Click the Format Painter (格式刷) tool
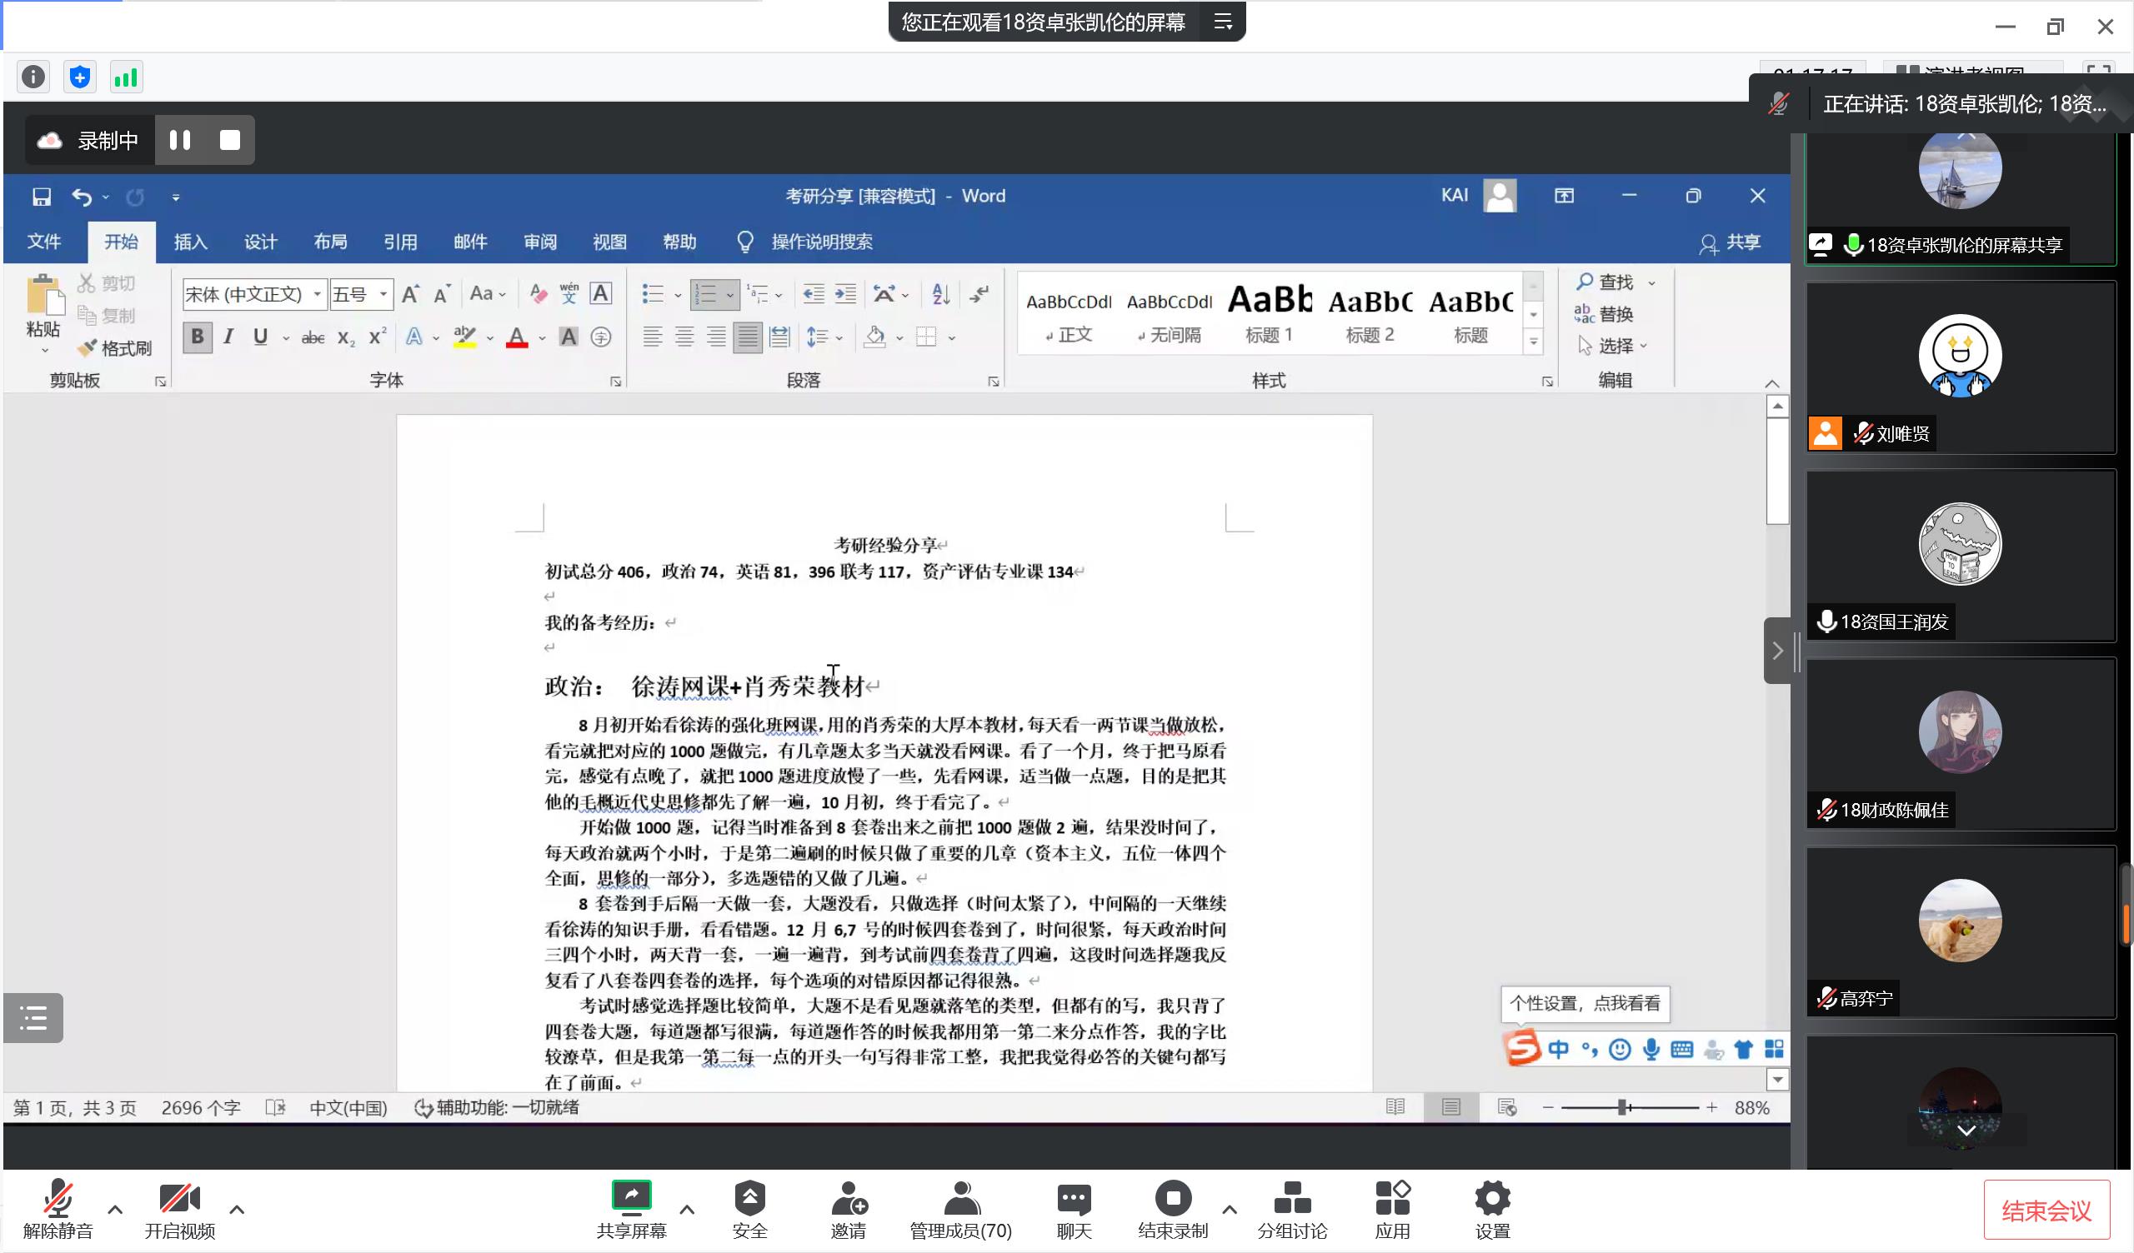The width and height of the screenshot is (2134, 1253). pyautogui.click(x=115, y=348)
